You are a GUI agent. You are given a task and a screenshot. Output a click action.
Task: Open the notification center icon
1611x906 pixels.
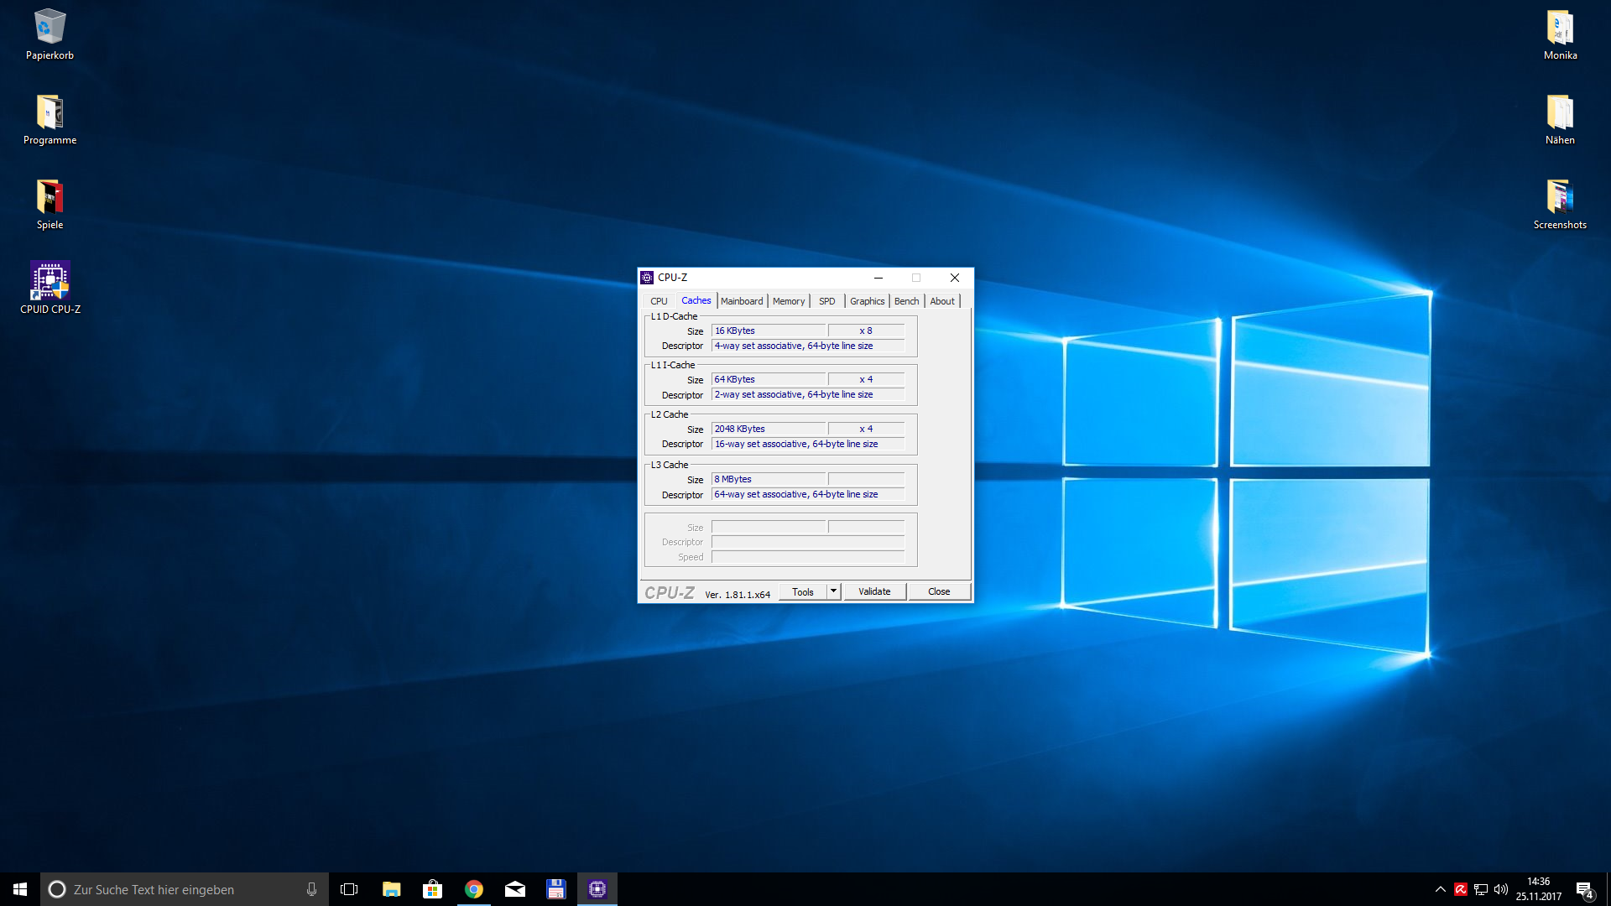pos(1584,889)
